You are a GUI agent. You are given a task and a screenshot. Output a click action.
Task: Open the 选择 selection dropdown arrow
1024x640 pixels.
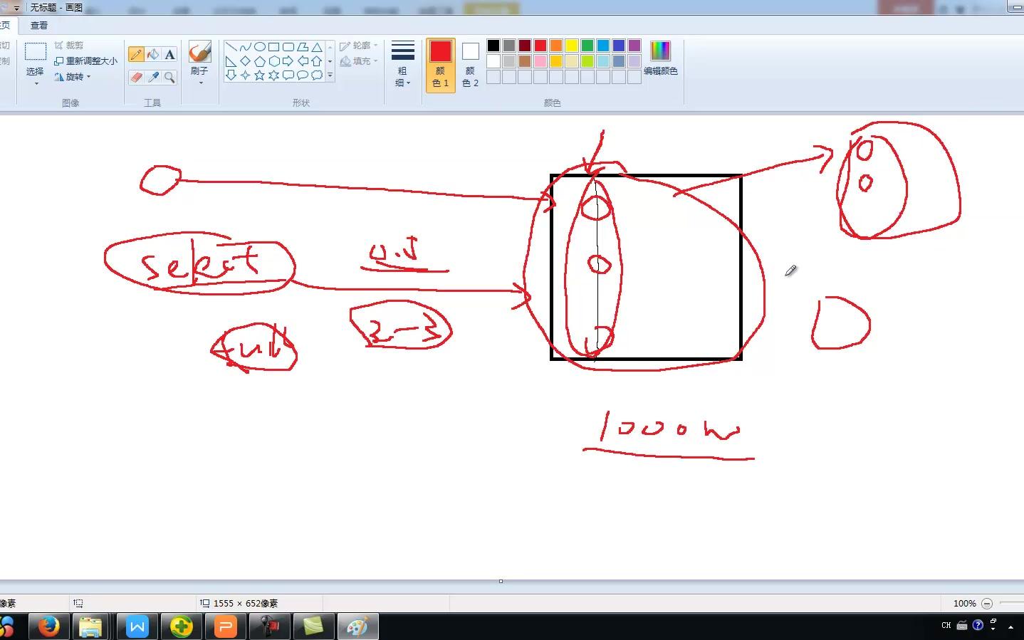coord(36,83)
